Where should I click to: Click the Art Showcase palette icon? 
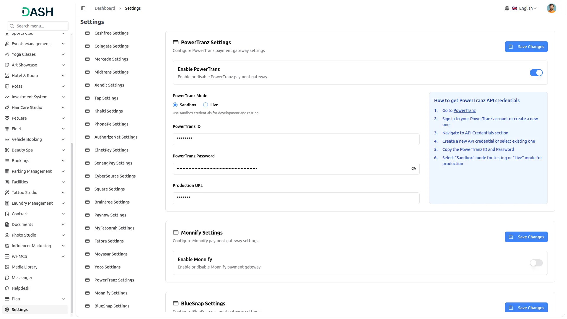click(7, 65)
